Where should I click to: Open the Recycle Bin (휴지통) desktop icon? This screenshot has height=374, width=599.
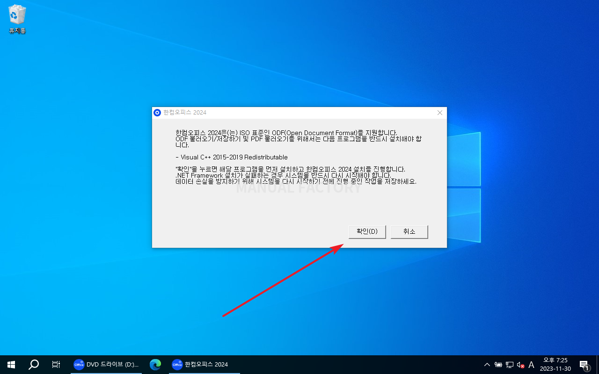tap(17, 20)
